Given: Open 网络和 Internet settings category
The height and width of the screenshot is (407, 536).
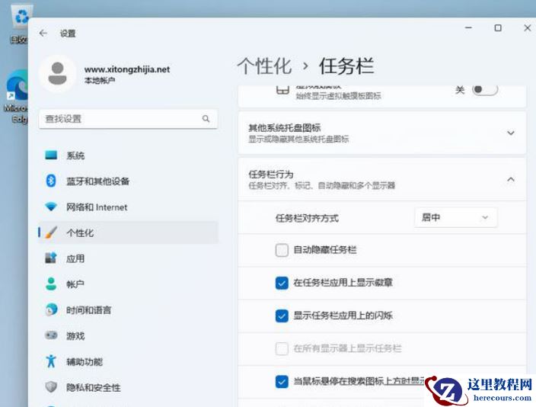Looking at the screenshot, I should pos(129,207).
